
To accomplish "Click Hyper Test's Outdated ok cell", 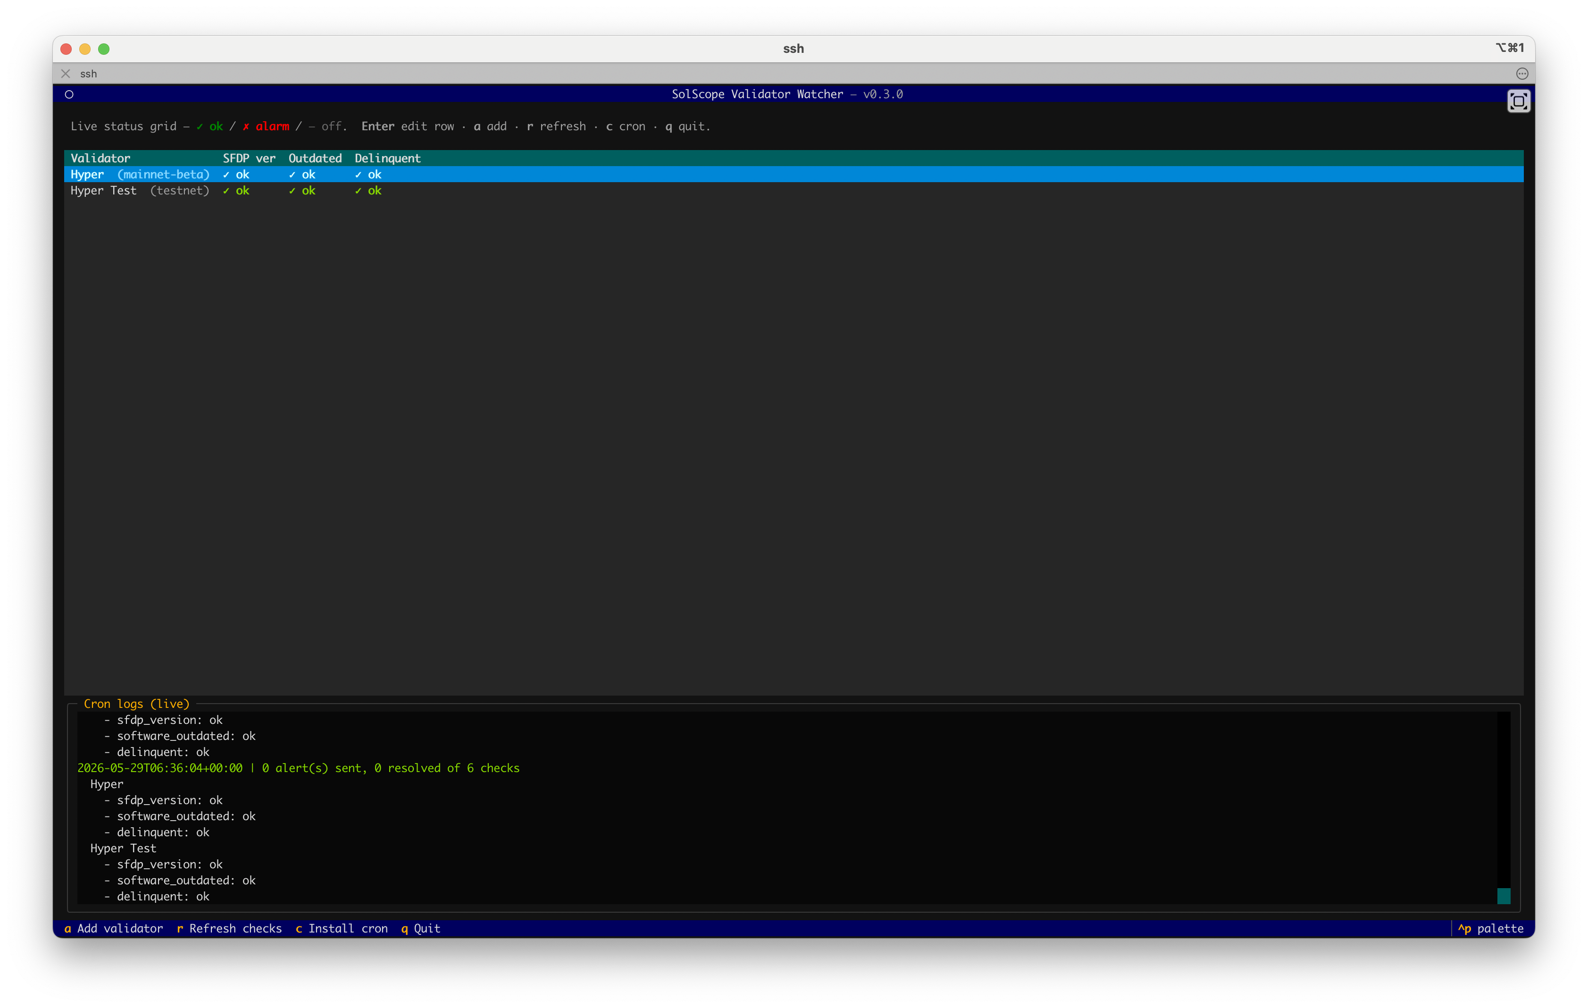I will (301, 191).
